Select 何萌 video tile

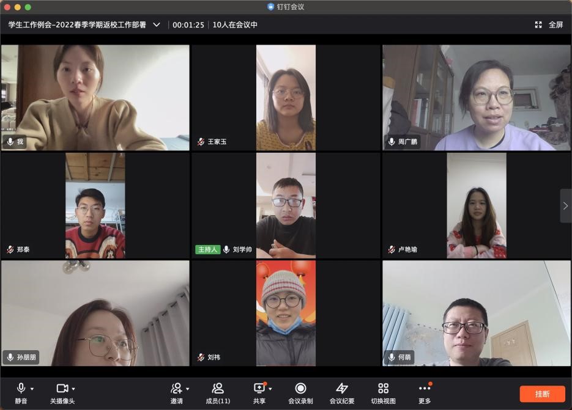pos(476,313)
